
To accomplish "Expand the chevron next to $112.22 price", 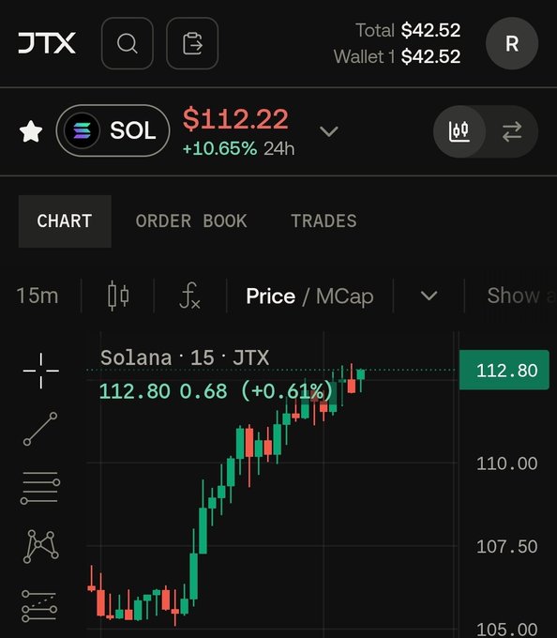I will (x=328, y=131).
